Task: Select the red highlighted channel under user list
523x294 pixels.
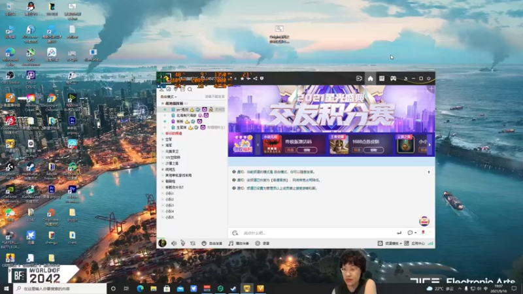Action: pos(174,133)
